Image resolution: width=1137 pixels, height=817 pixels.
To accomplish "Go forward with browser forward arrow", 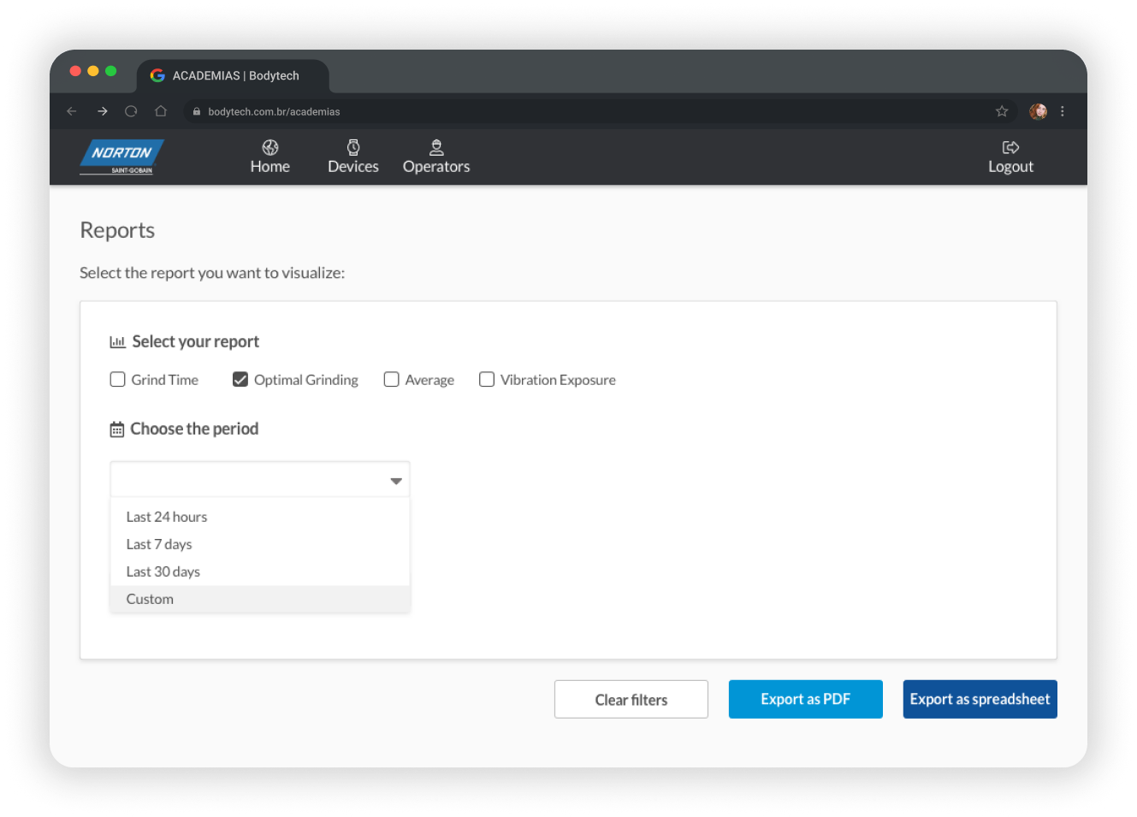I will [x=102, y=111].
